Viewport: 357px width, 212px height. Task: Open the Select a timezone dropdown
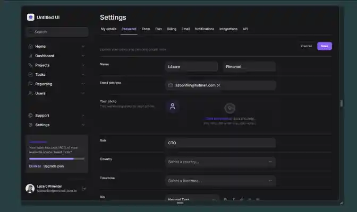(220, 181)
